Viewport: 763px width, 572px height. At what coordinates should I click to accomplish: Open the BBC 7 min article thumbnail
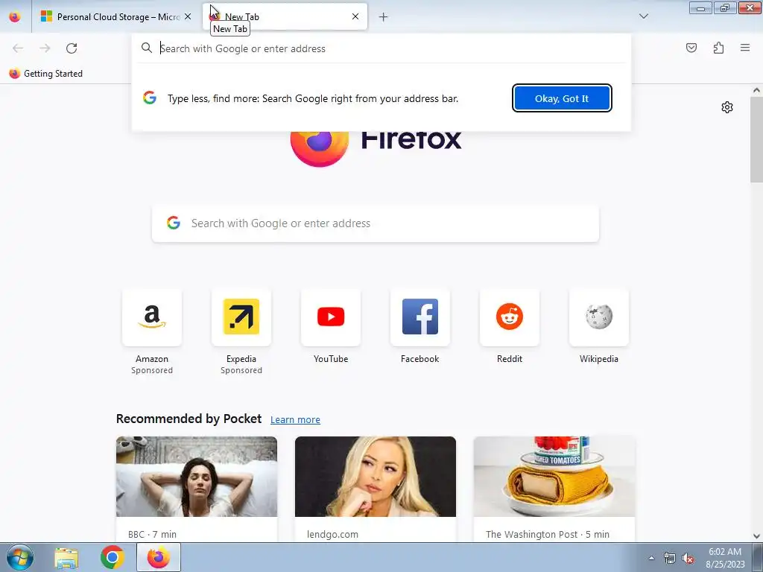[197, 477]
